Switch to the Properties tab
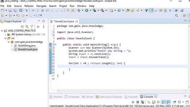The width and height of the screenshot is (190, 107). [72, 97]
